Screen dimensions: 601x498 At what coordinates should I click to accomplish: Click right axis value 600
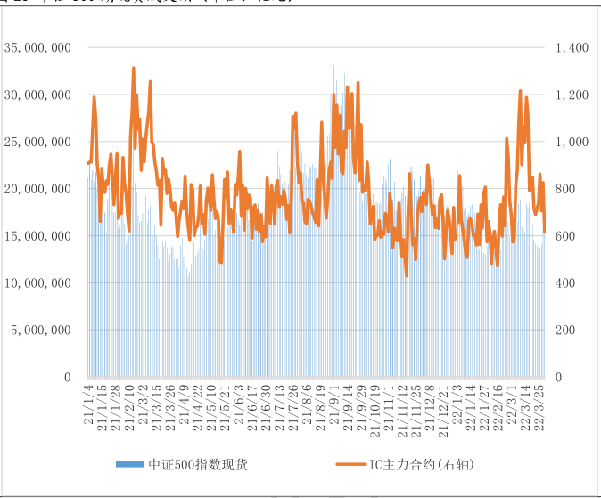565,236
